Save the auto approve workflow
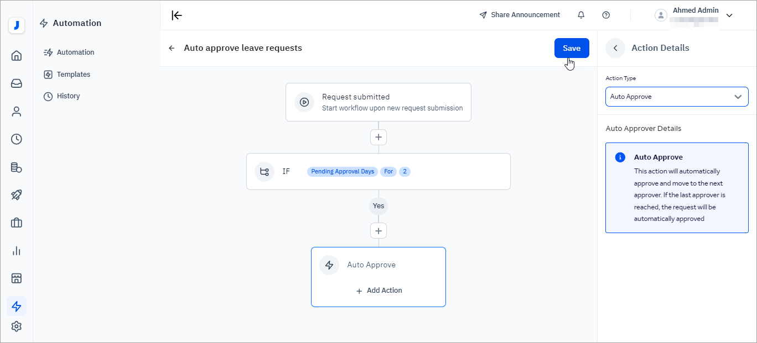The image size is (757, 343). point(571,48)
